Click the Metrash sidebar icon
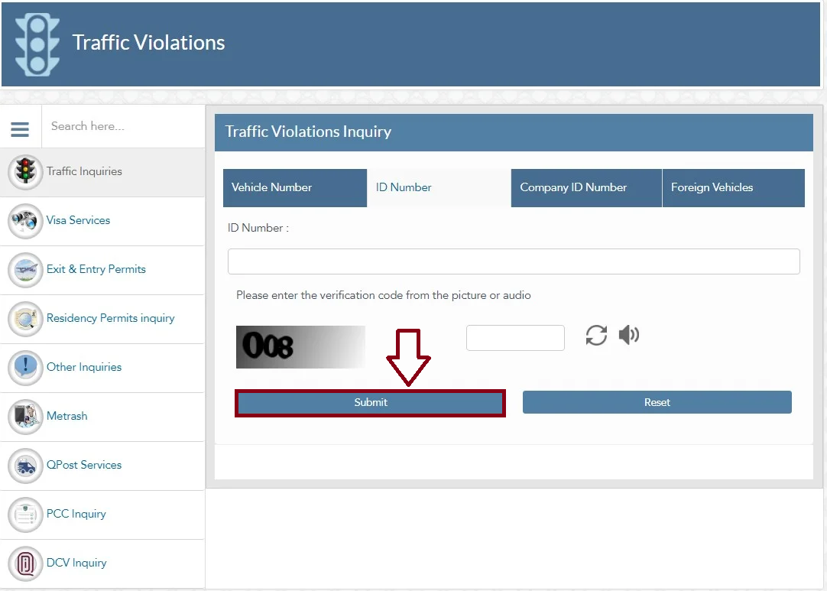 point(25,417)
